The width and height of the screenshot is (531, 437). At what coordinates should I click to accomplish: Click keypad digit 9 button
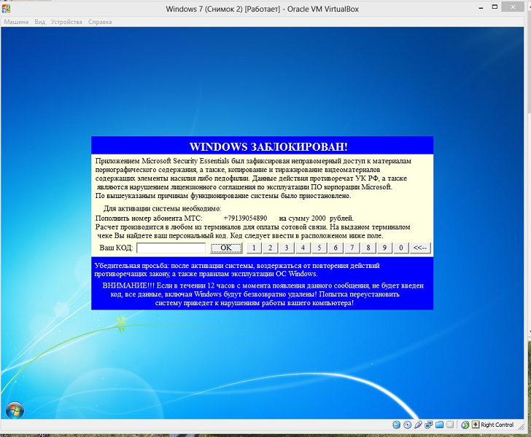coord(384,248)
